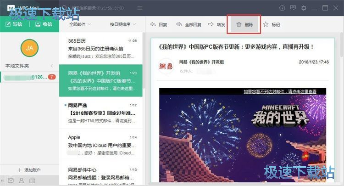Open the Apple iCloud email
The height and width of the screenshot is (186, 344).
point(101,145)
